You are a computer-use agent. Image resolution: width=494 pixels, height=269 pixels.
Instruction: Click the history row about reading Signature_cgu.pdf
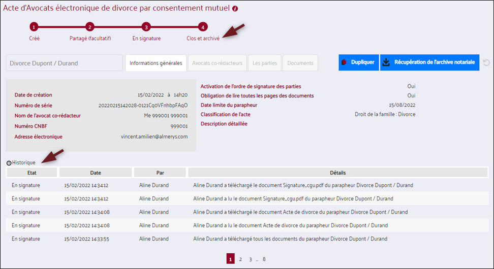(247, 198)
